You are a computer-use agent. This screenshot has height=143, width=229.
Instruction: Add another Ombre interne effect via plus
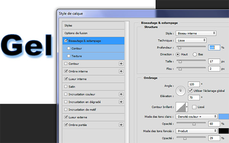(121, 71)
